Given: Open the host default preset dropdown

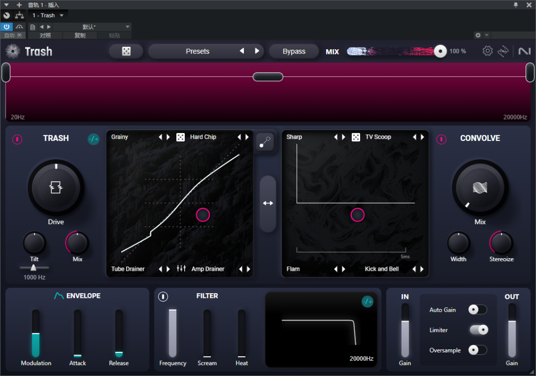Looking at the screenshot, I should click(x=92, y=27).
